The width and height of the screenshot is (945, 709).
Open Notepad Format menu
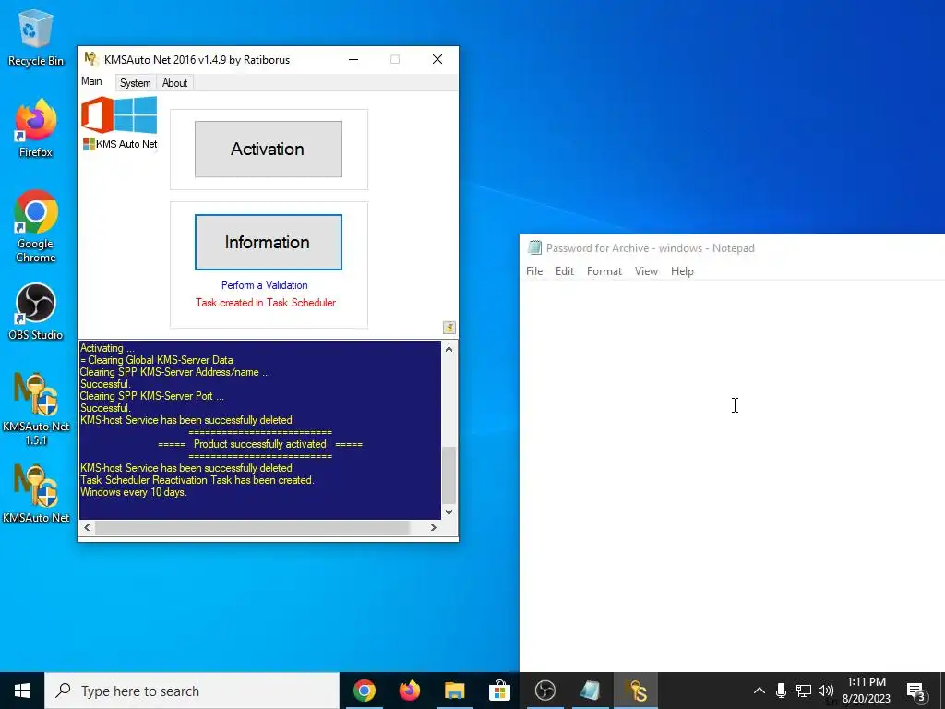[604, 271]
